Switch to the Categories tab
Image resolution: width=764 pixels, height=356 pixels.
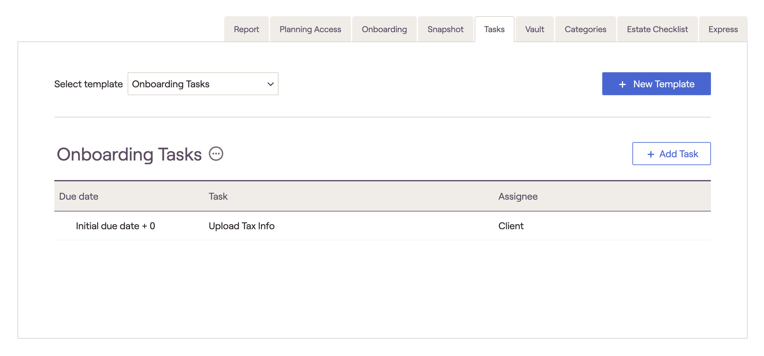click(x=585, y=29)
